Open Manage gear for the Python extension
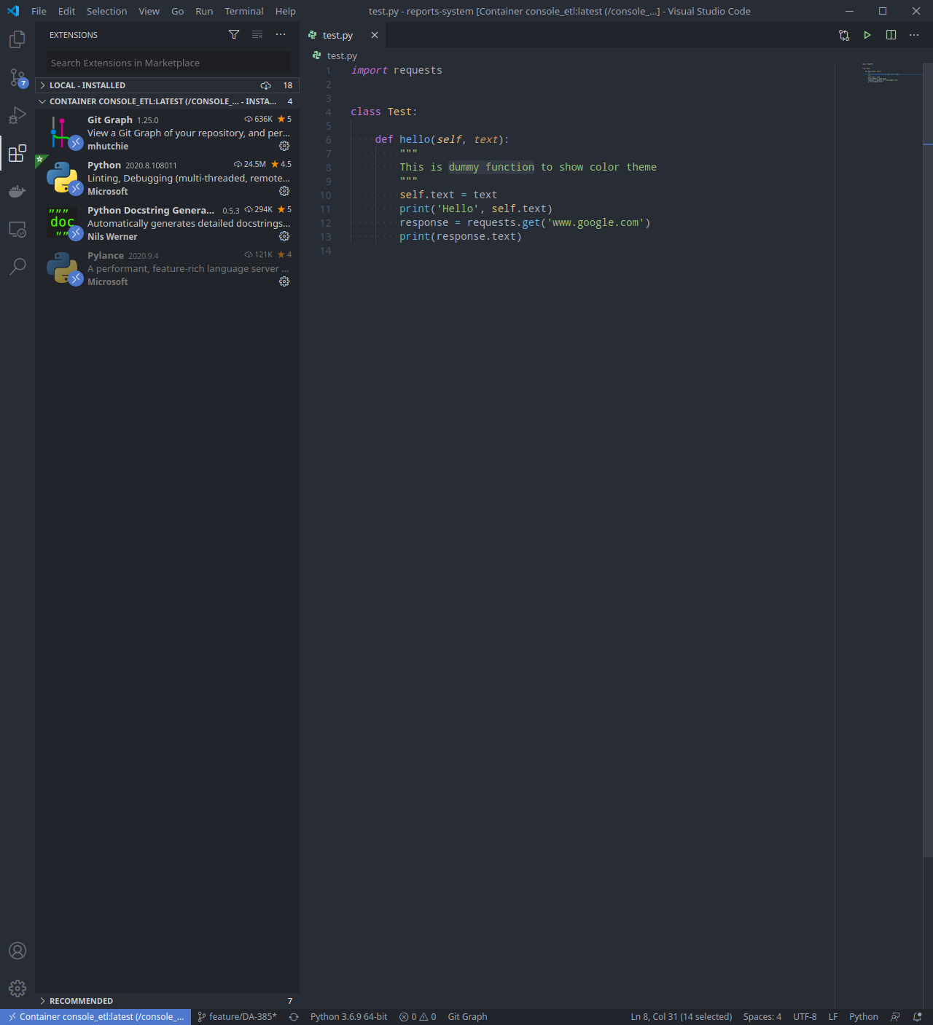Image resolution: width=933 pixels, height=1025 pixels. pos(284,191)
